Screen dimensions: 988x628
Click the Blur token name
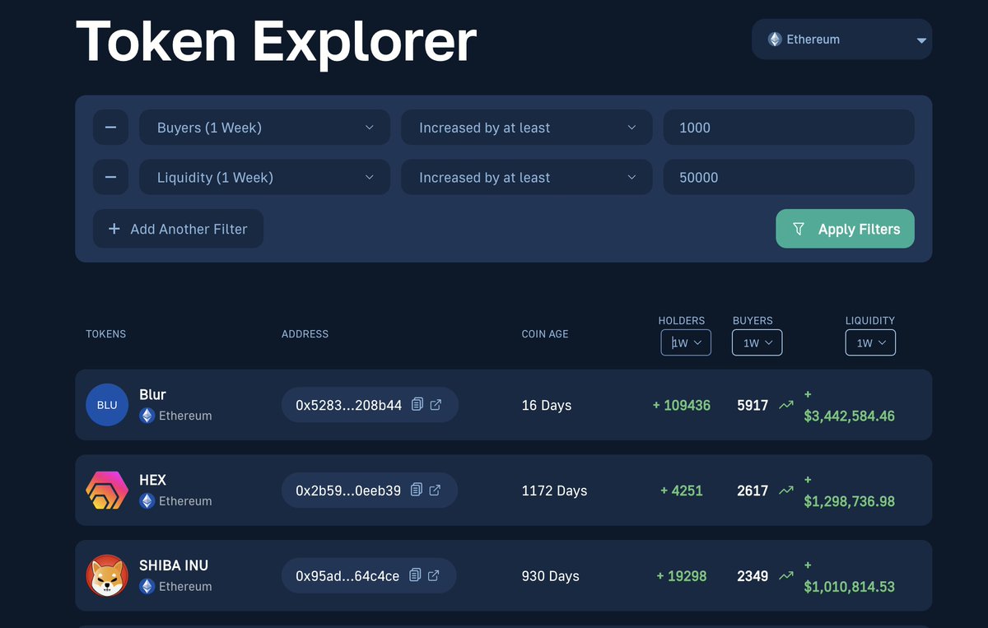[152, 394]
